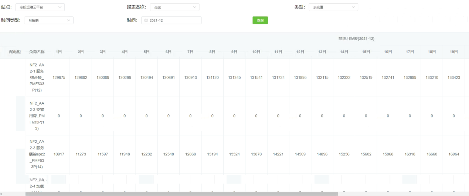469x196 pixels.
Task: Click the chevron arrow in 类型 selector
Action: tap(354, 7)
